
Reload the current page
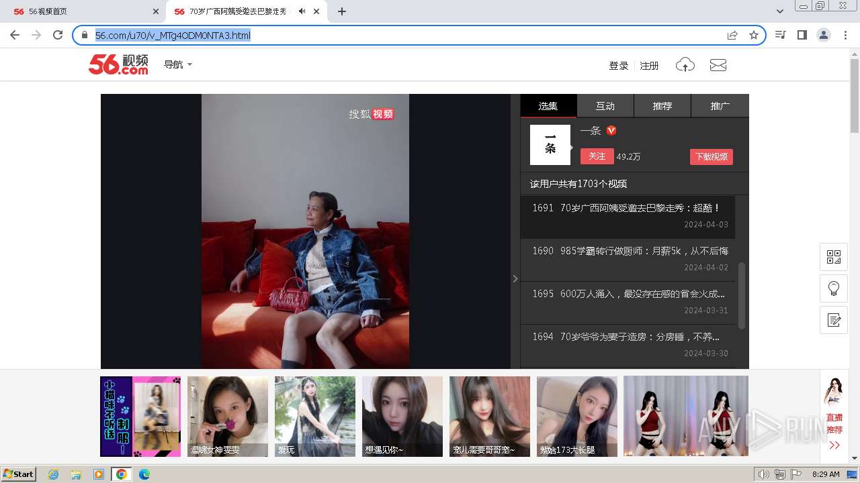pyautogui.click(x=58, y=35)
